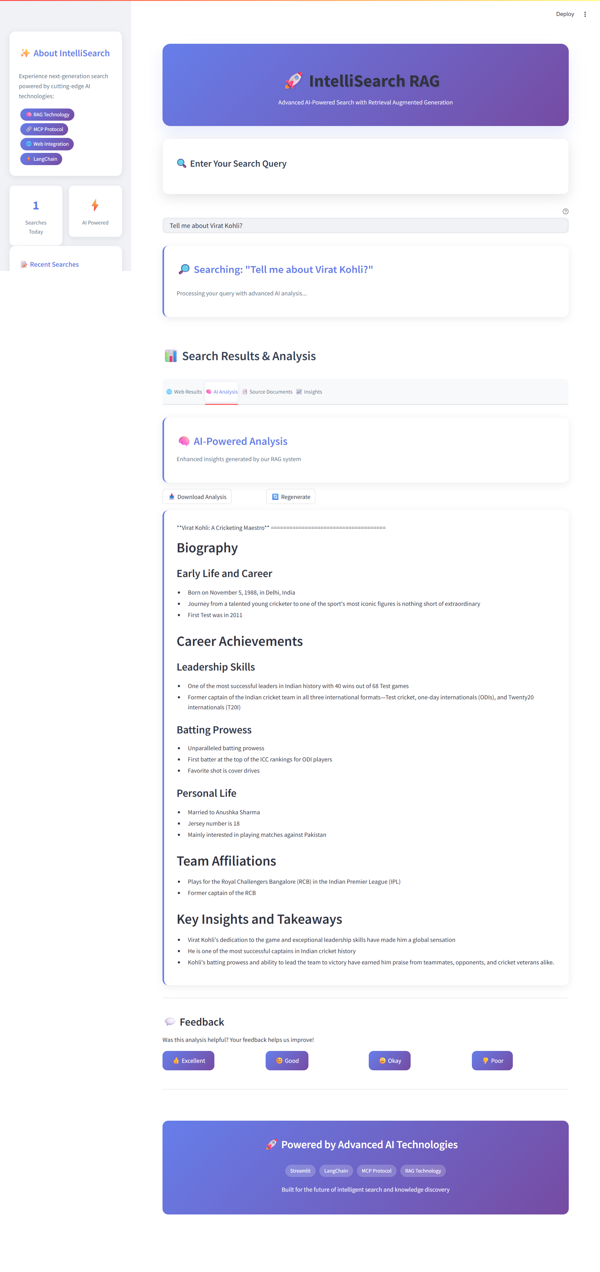600x1272 pixels.
Task: Open the three-dot main menu
Action: coord(585,14)
